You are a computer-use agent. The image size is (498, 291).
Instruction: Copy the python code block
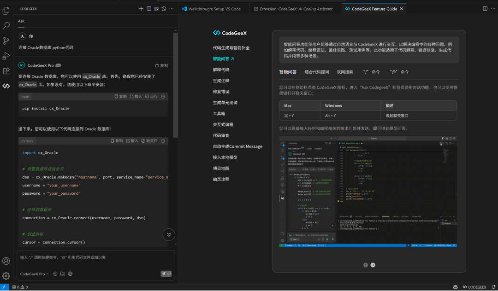coord(117,141)
